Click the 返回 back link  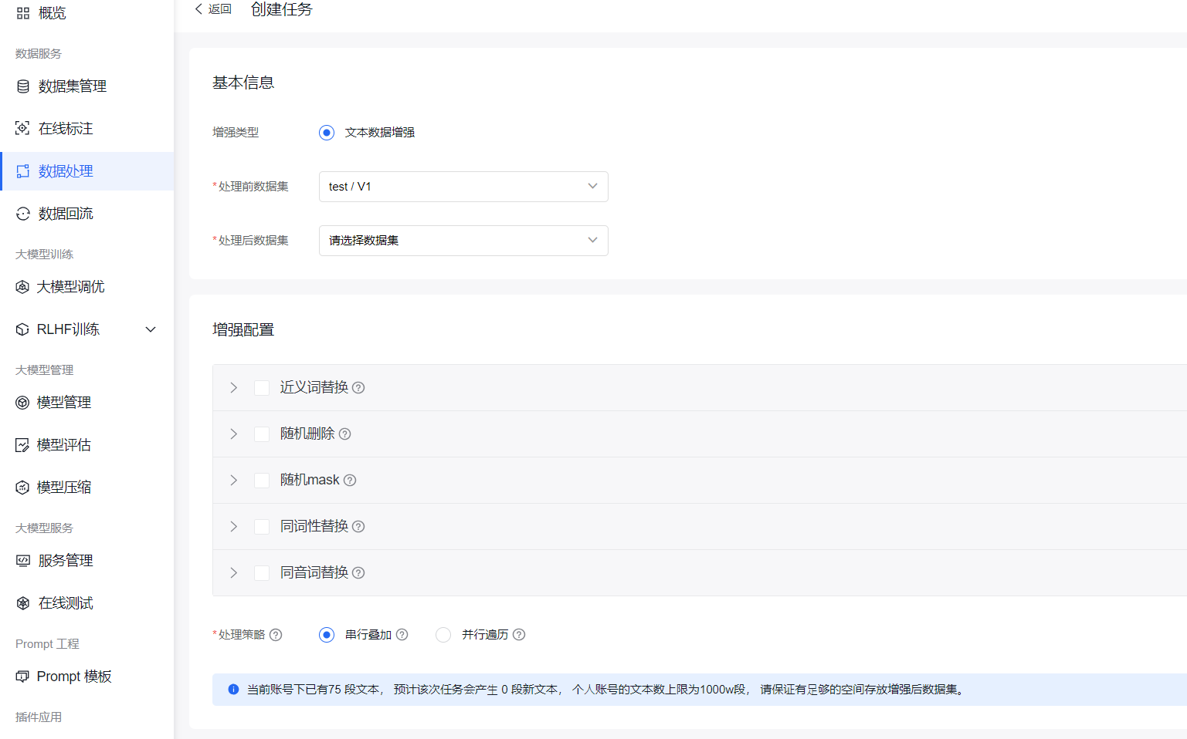(x=213, y=9)
